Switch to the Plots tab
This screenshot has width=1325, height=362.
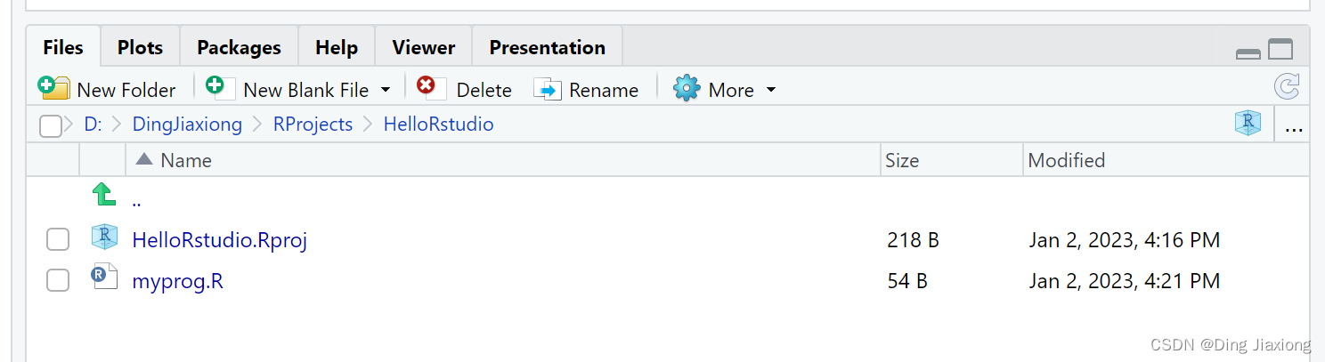pyautogui.click(x=140, y=47)
